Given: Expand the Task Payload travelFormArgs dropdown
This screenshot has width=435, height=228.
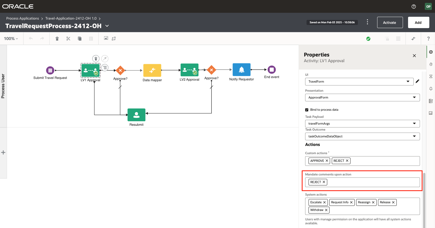Looking at the screenshot, I should [x=362, y=124].
